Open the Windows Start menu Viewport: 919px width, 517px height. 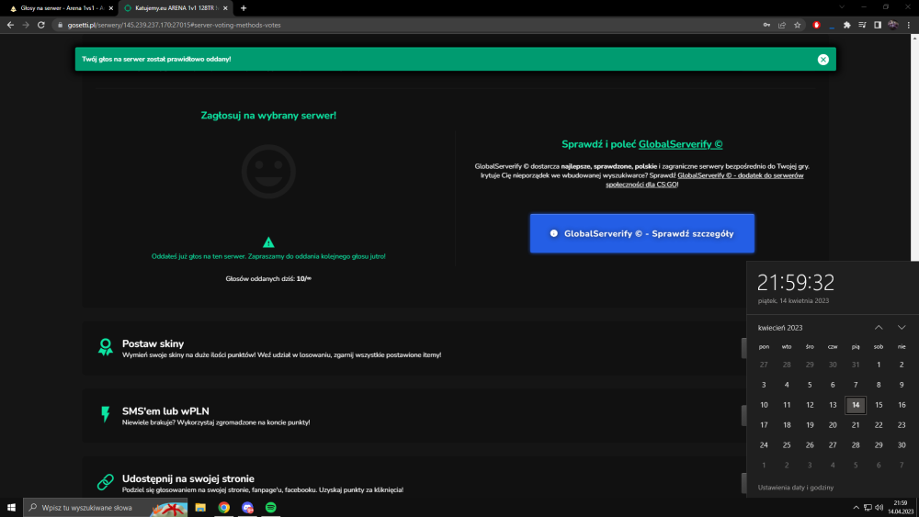pos(11,508)
